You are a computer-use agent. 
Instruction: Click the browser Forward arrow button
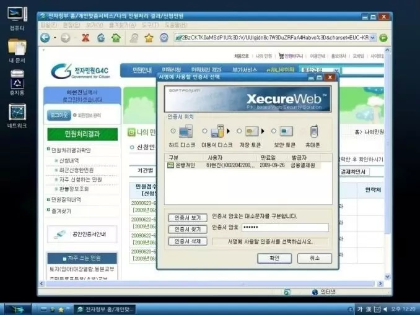point(66,38)
